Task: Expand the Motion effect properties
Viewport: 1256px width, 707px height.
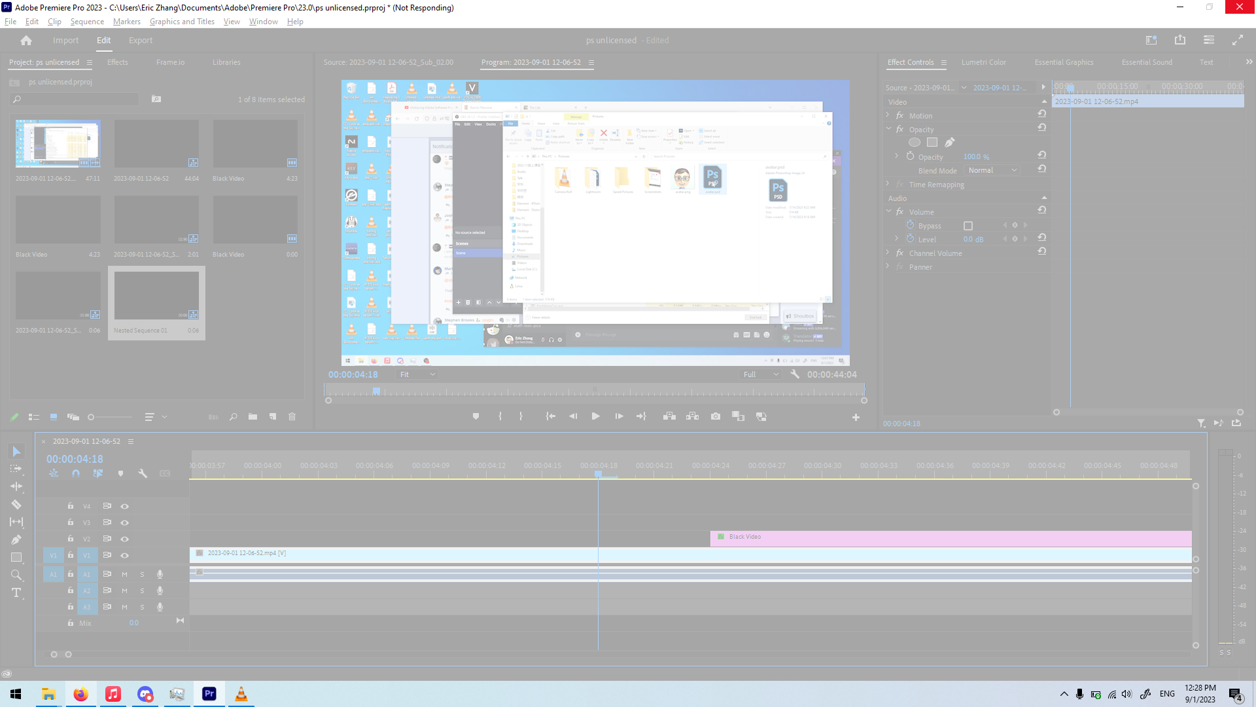Action: click(888, 115)
